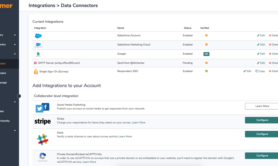Expand the bottom sidebar dropdown arrow
The image size is (278, 166).
tap(15, 131)
